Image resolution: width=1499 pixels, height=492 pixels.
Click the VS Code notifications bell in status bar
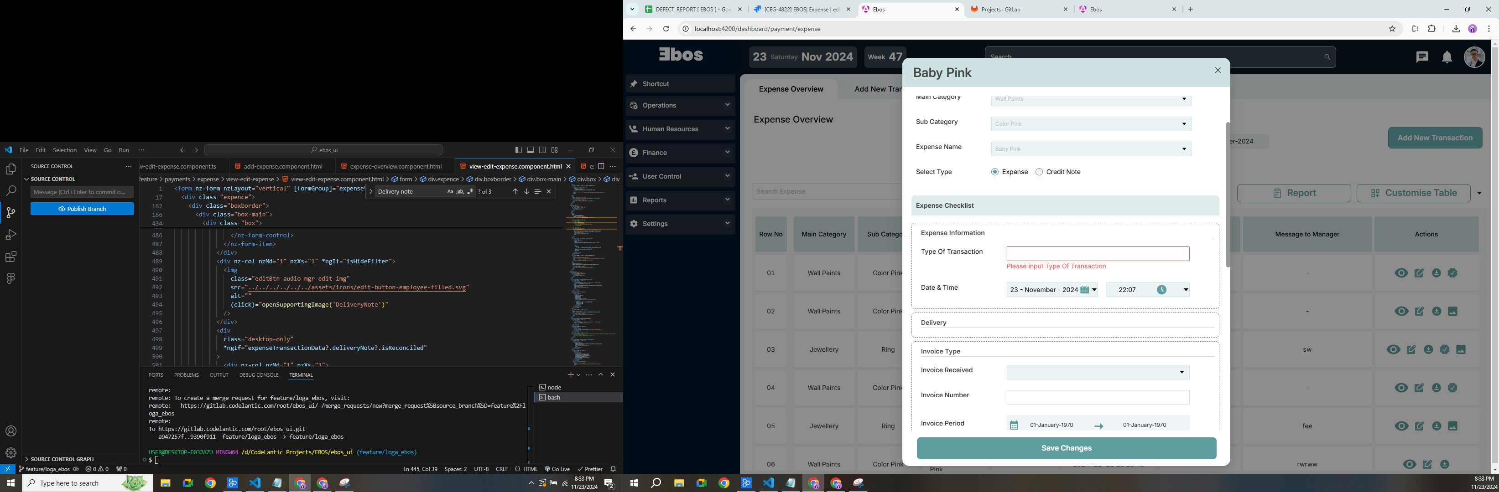(x=613, y=469)
